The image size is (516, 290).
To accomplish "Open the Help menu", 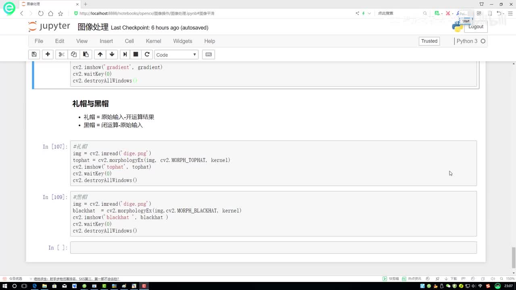I will 210,41.
